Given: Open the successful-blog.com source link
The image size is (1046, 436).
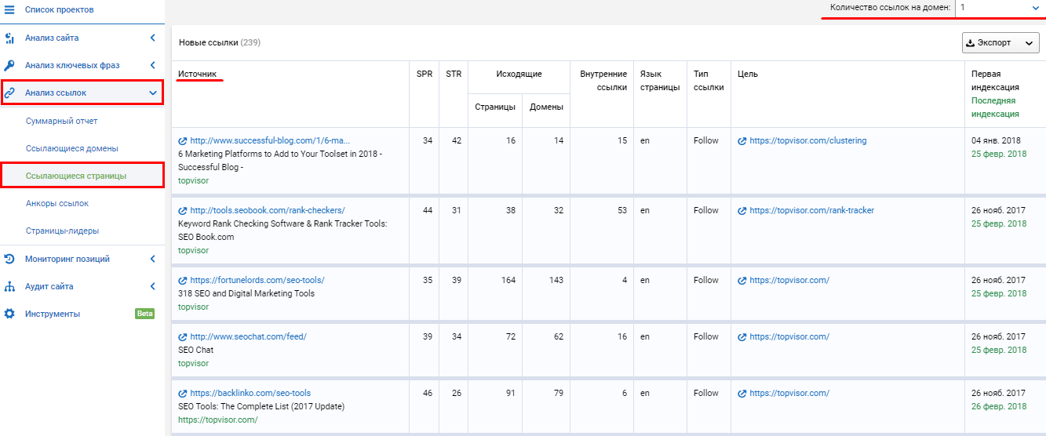Looking at the screenshot, I should pos(270,141).
